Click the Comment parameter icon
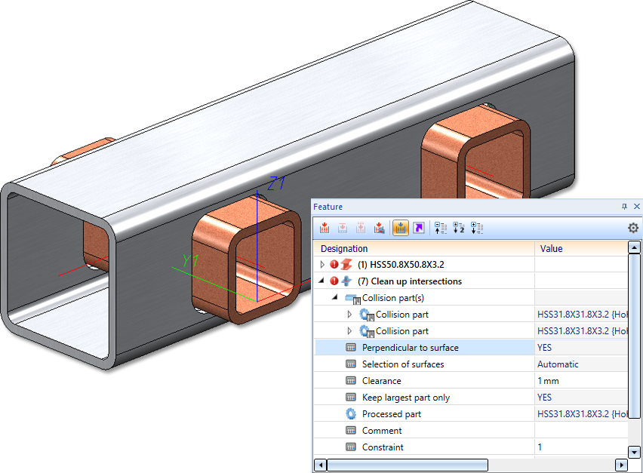Viewport: 643px width, 473px height. (x=351, y=430)
